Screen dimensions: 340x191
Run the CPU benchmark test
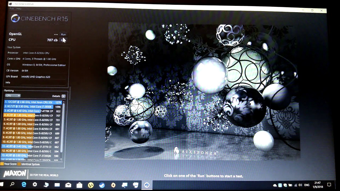point(63,40)
